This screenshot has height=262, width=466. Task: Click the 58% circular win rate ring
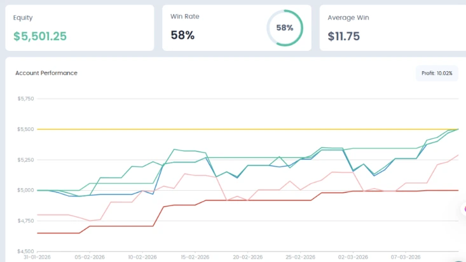(284, 28)
